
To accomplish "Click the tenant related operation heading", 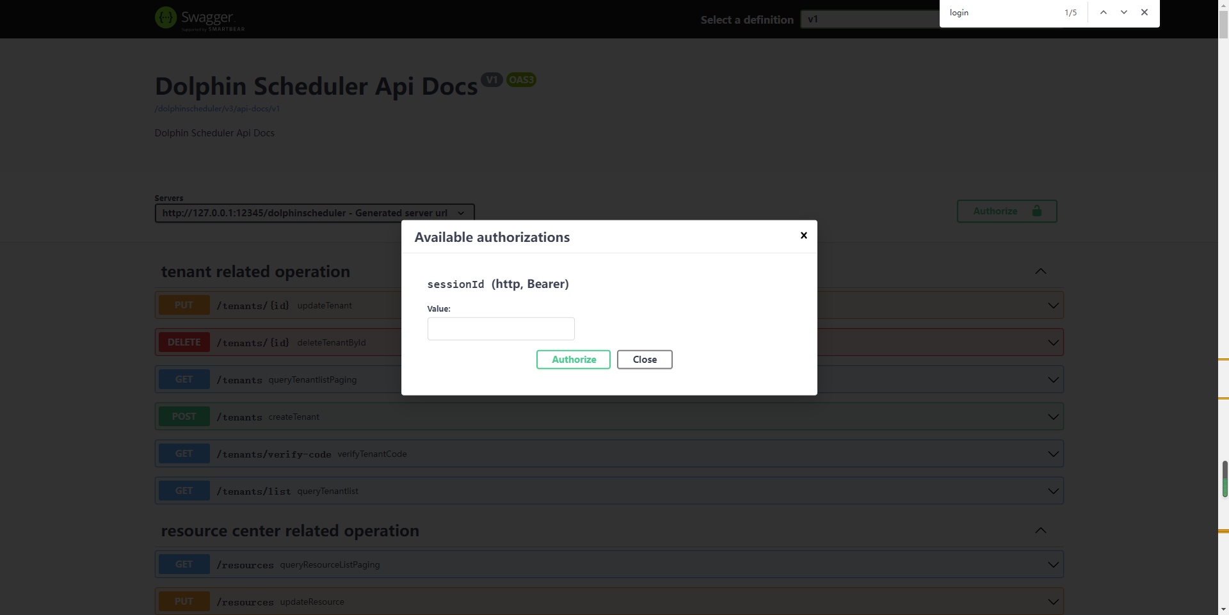I will (x=255, y=271).
